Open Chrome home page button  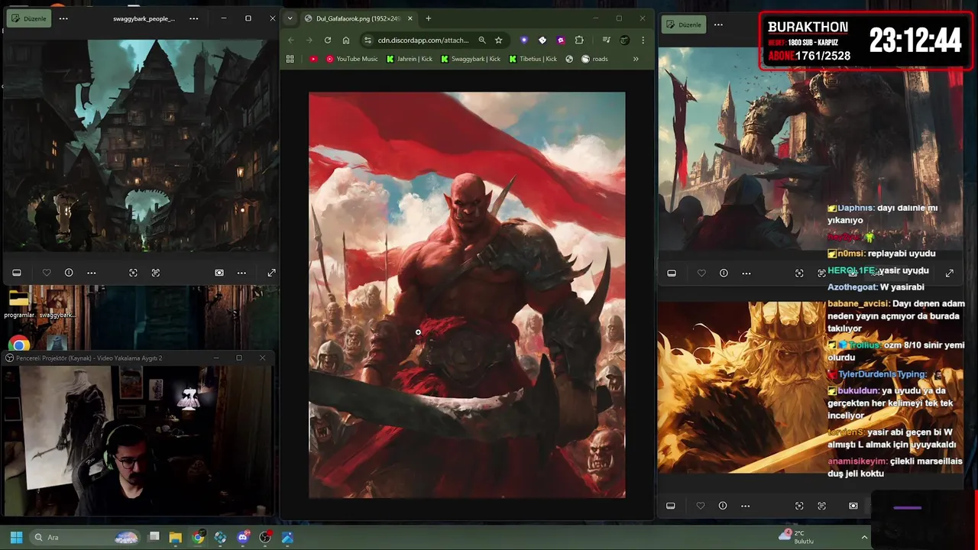click(346, 40)
